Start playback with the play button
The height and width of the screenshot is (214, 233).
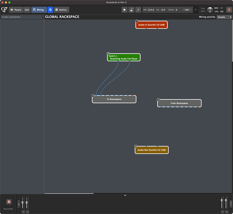[x=124, y=10]
